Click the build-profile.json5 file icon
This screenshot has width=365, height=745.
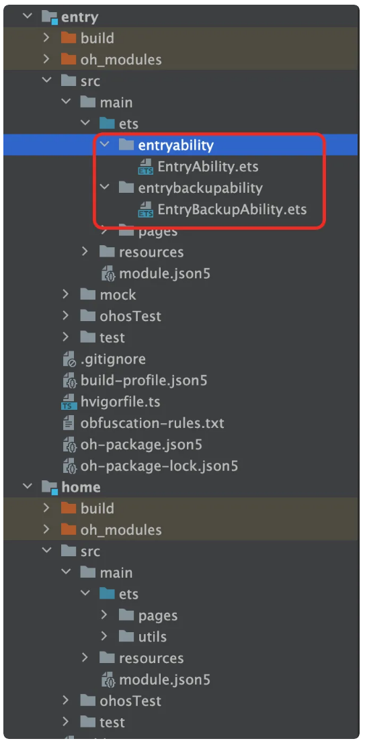click(69, 381)
